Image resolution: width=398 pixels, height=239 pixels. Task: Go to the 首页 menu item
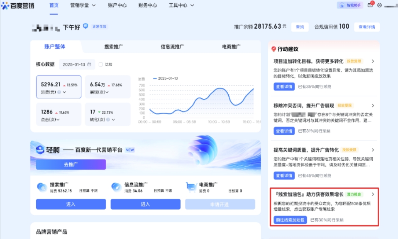pos(54,5)
